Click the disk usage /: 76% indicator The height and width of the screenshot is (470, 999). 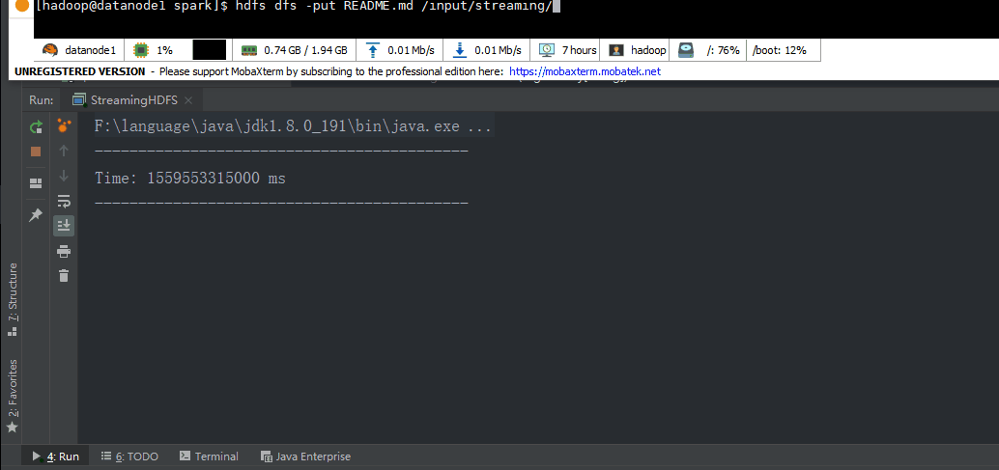pyautogui.click(x=709, y=50)
